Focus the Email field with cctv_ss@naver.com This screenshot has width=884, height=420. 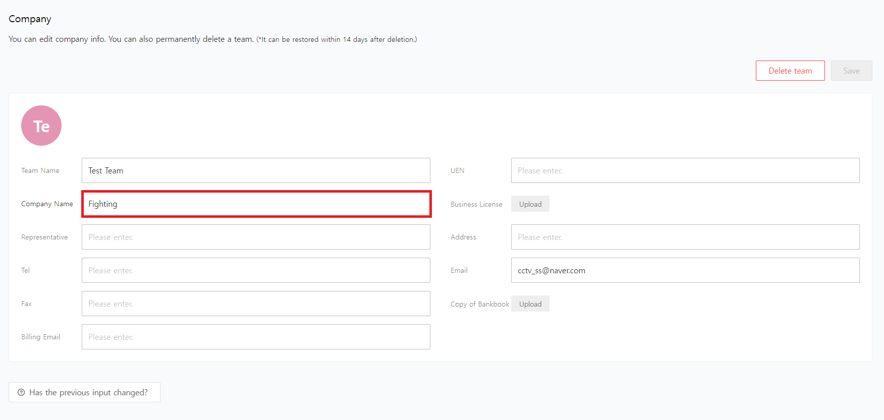click(685, 270)
